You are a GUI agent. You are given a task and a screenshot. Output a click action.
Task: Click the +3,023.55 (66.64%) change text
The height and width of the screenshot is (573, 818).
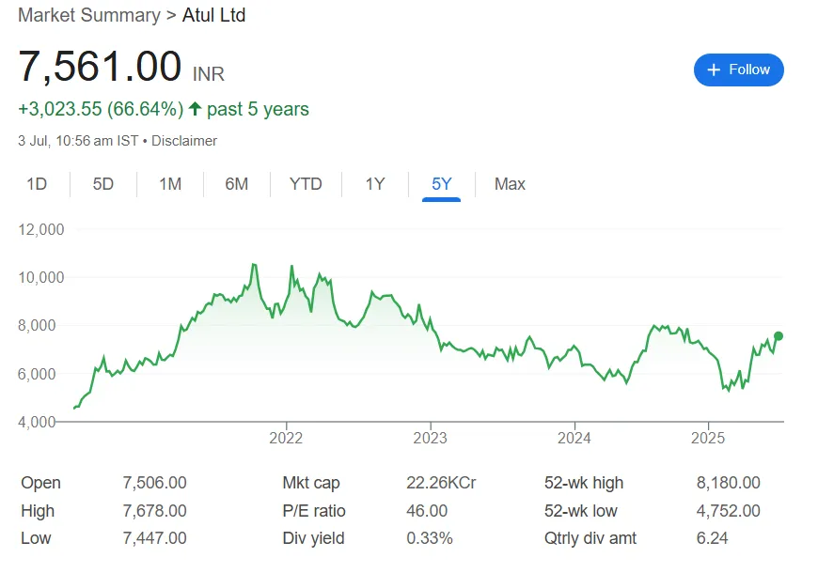(x=101, y=109)
